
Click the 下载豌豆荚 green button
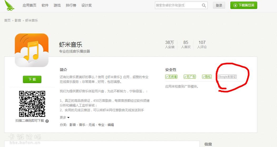point(244,5)
